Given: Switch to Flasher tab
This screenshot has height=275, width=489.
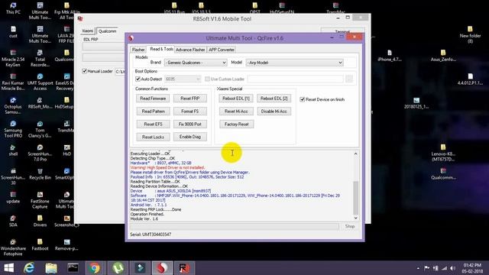Looking at the screenshot, I should 138,50.
